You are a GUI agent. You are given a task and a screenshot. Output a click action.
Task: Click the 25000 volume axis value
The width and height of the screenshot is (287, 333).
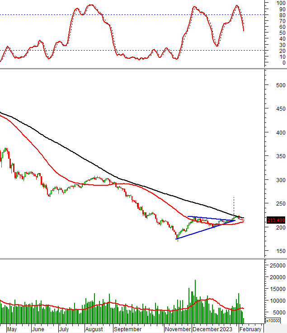(278, 266)
